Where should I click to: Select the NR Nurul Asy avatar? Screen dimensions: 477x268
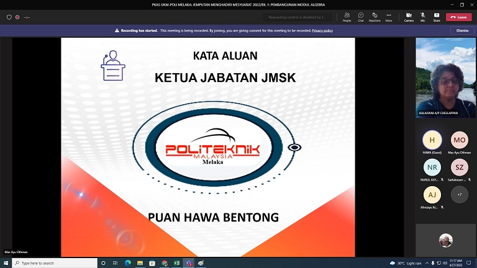pos(432,167)
